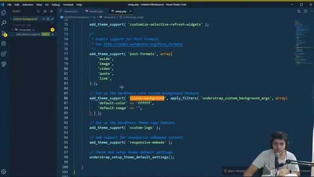
Task: Open the Edit menu
Action: (x=17, y=4)
